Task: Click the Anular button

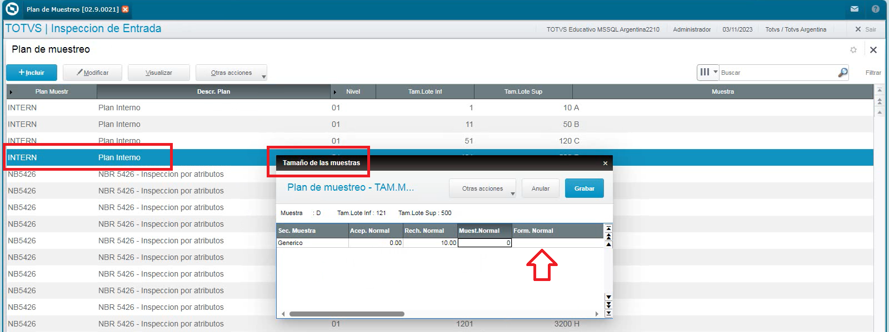Action: [x=541, y=188]
